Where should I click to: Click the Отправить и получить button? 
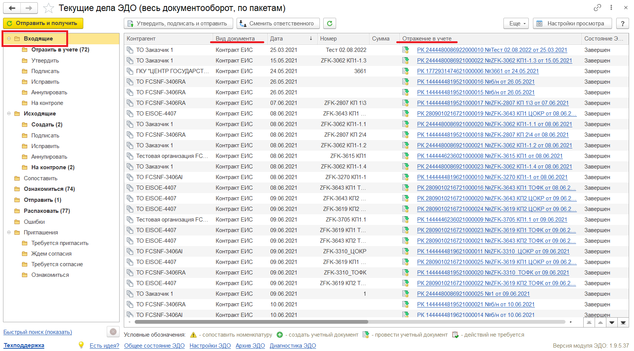pos(43,23)
